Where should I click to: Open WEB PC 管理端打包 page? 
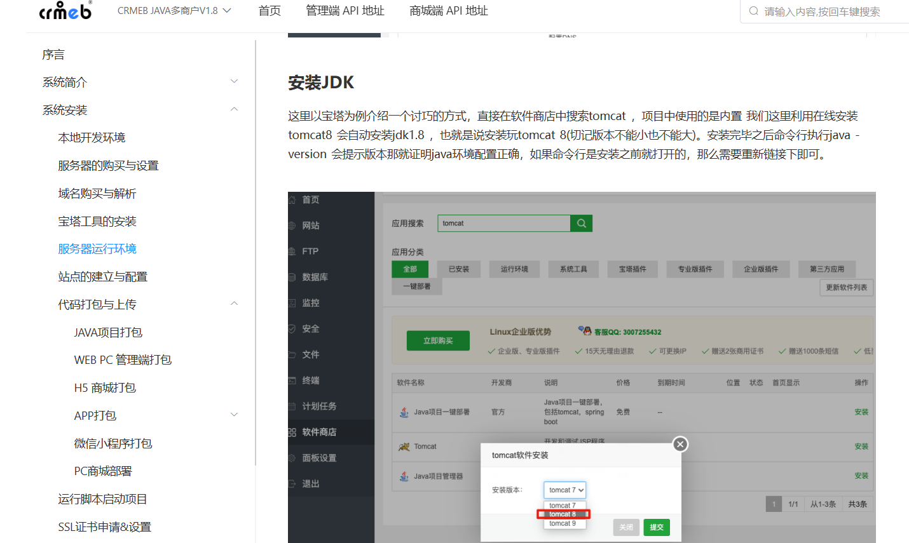click(123, 360)
